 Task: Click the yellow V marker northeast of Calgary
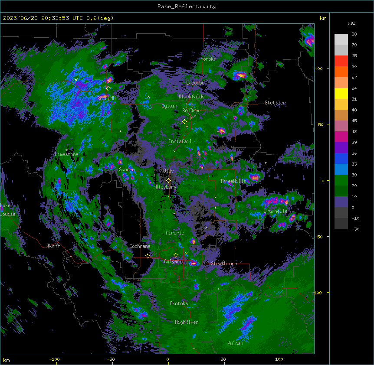point(186,253)
